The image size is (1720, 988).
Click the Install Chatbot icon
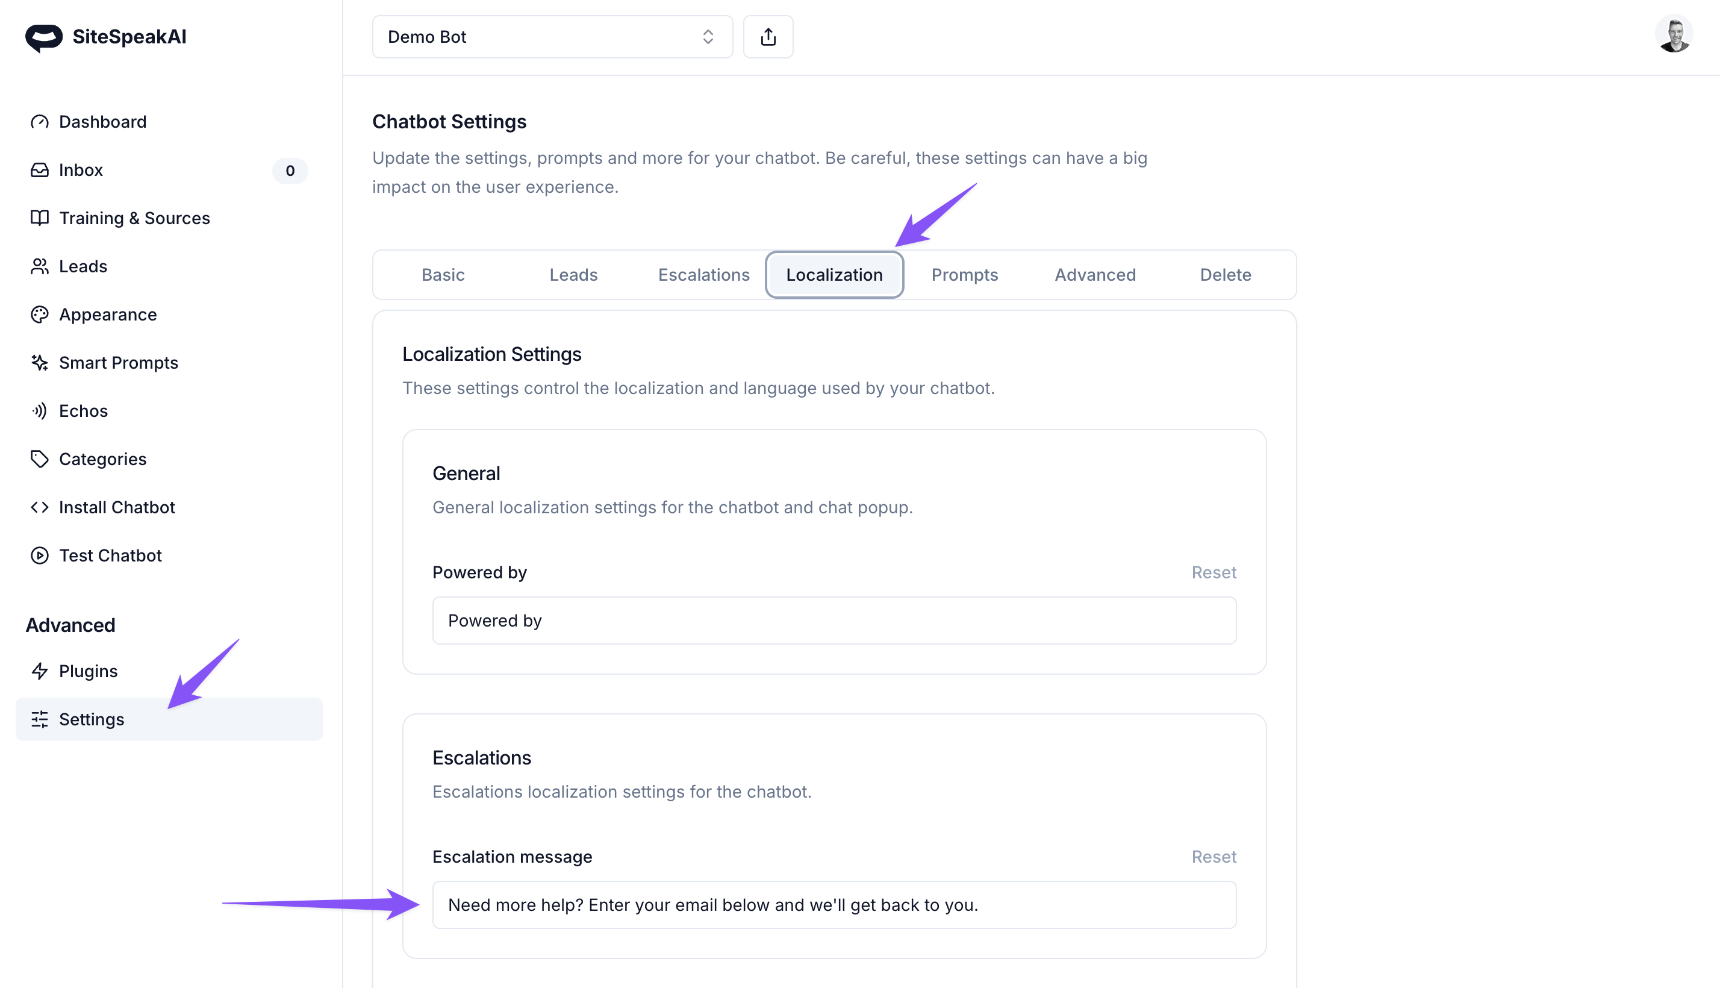pos(40,507)
